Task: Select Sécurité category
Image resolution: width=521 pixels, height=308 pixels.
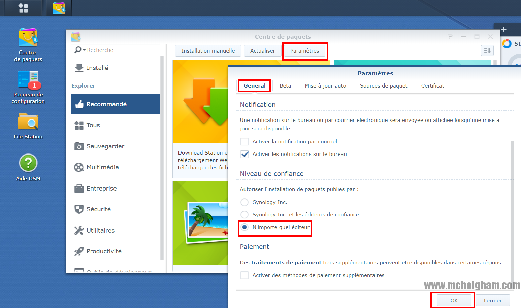Action: pos(115,209)
